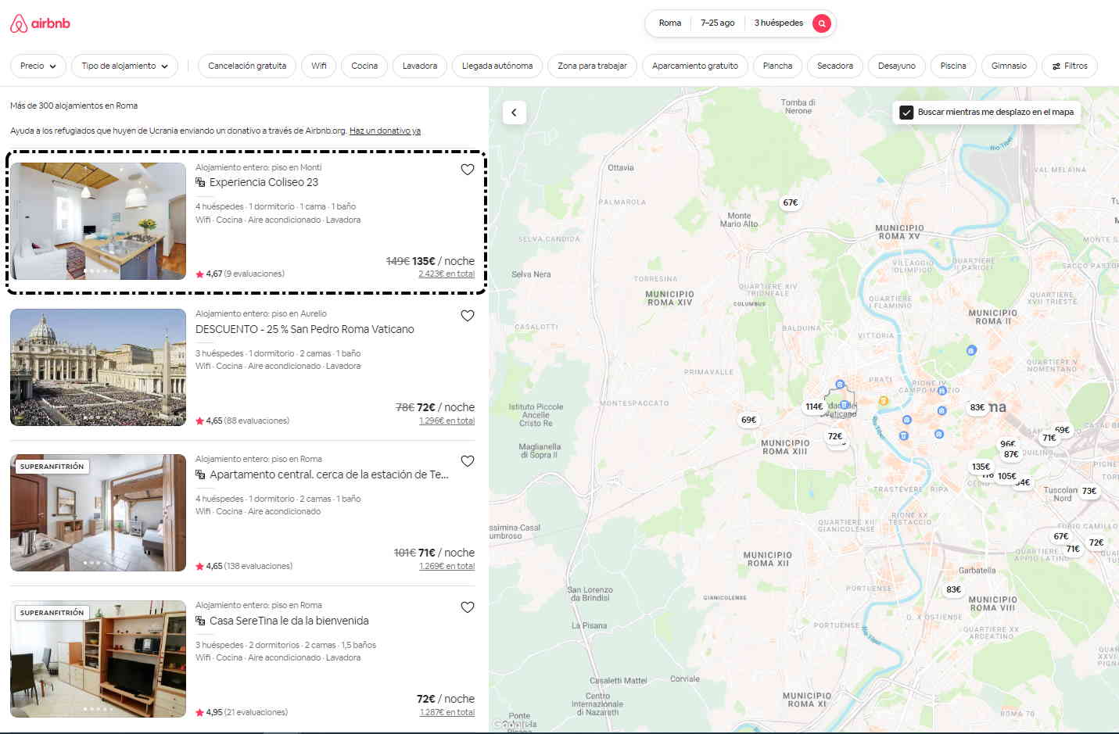Toggle Cancelación gratuita filter
The height and width of the screenshot is (734, 1119).
247,66
